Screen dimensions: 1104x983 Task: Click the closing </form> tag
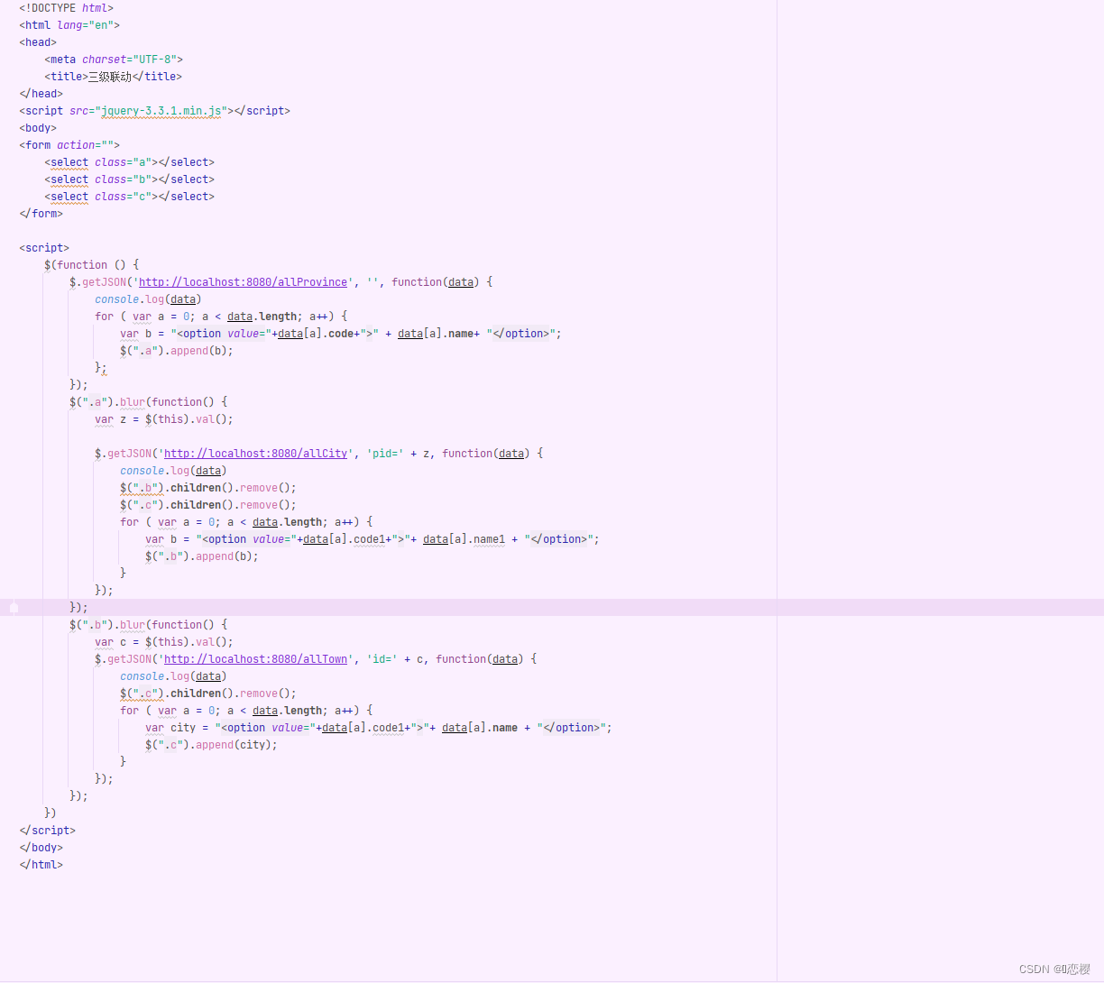pyautogui.click(x=41, y=214)
